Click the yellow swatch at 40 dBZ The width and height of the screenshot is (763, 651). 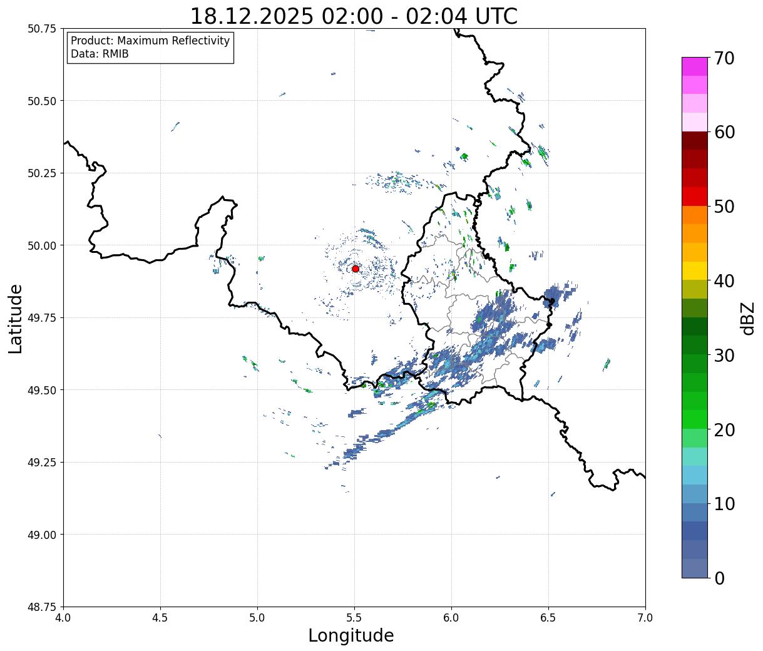tap(695, 271)
